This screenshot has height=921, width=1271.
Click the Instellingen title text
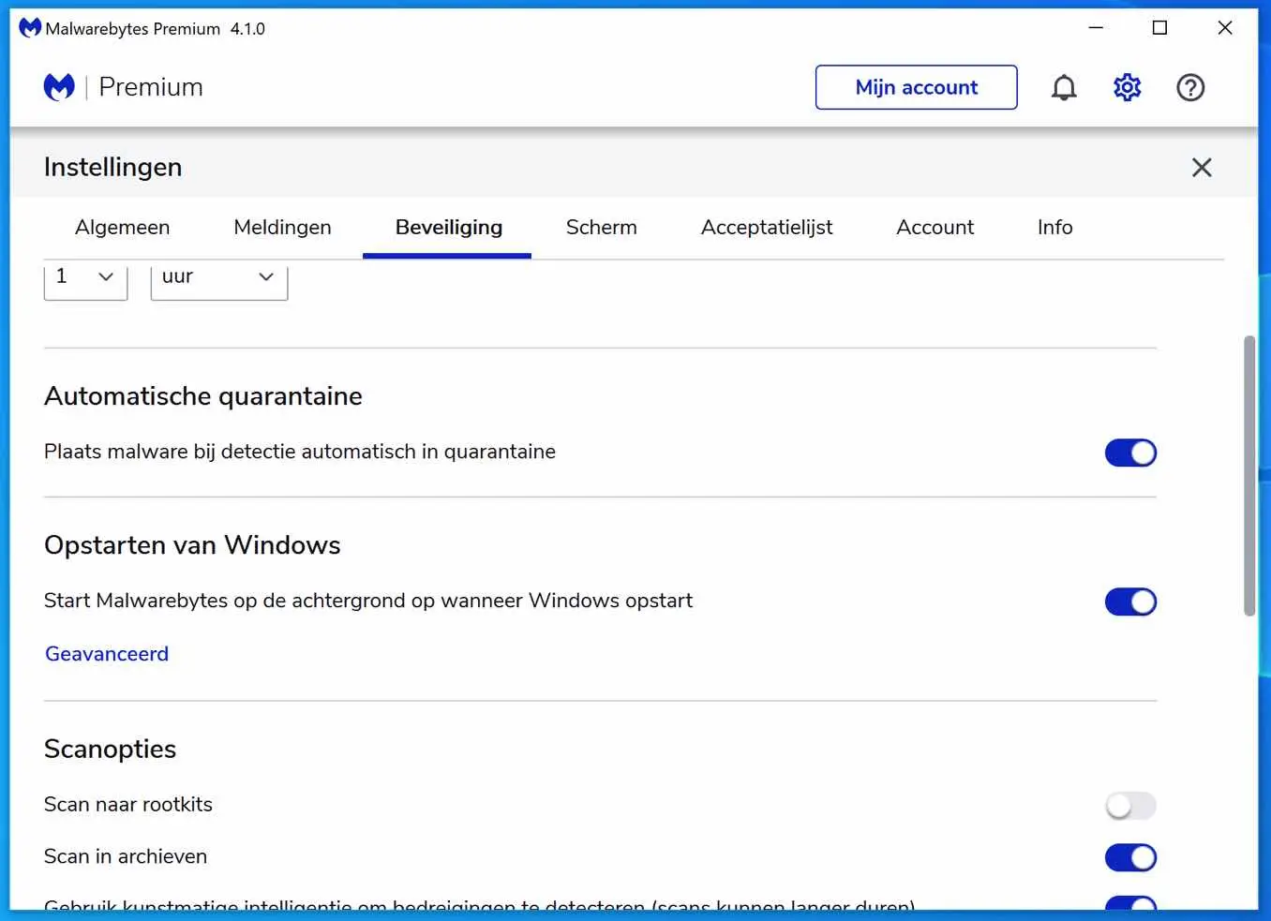(112, 167)
